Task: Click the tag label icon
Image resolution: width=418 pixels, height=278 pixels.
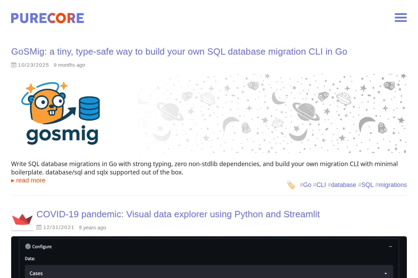Action: point(291,185)
